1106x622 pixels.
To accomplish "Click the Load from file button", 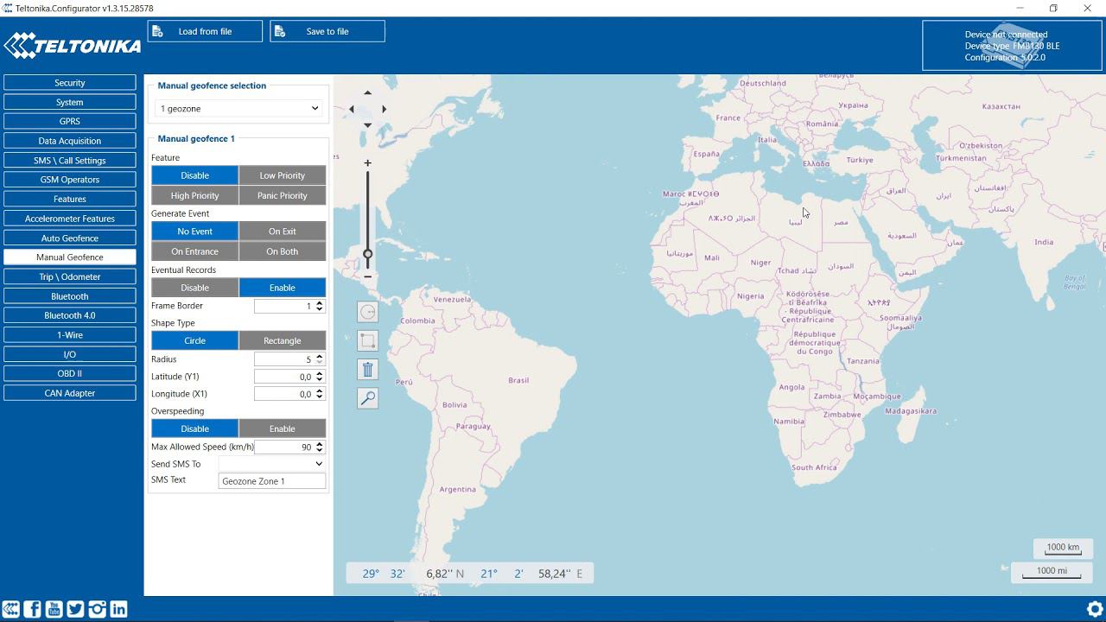I will [x=205, y=31].
